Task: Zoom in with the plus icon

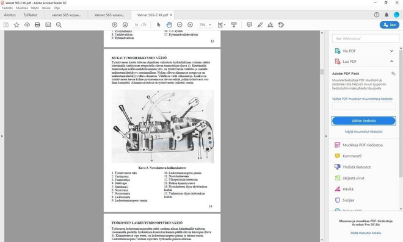Action: (190, 25)
